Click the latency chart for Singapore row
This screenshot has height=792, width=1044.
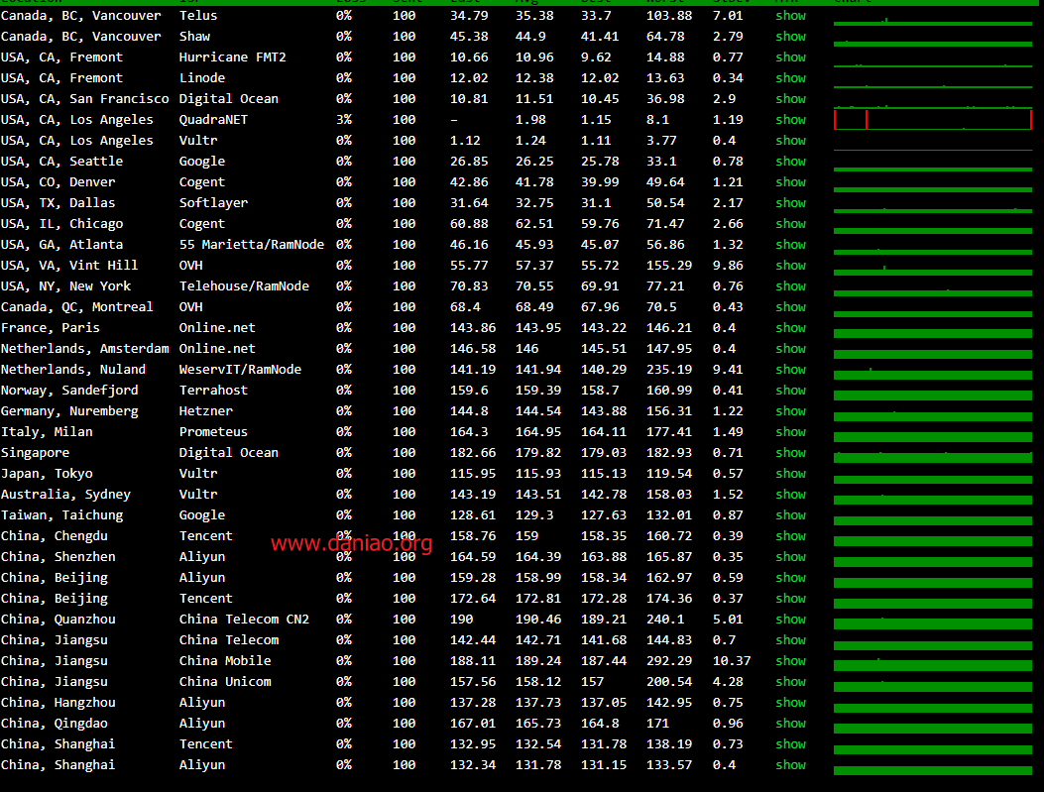[932, 457]
